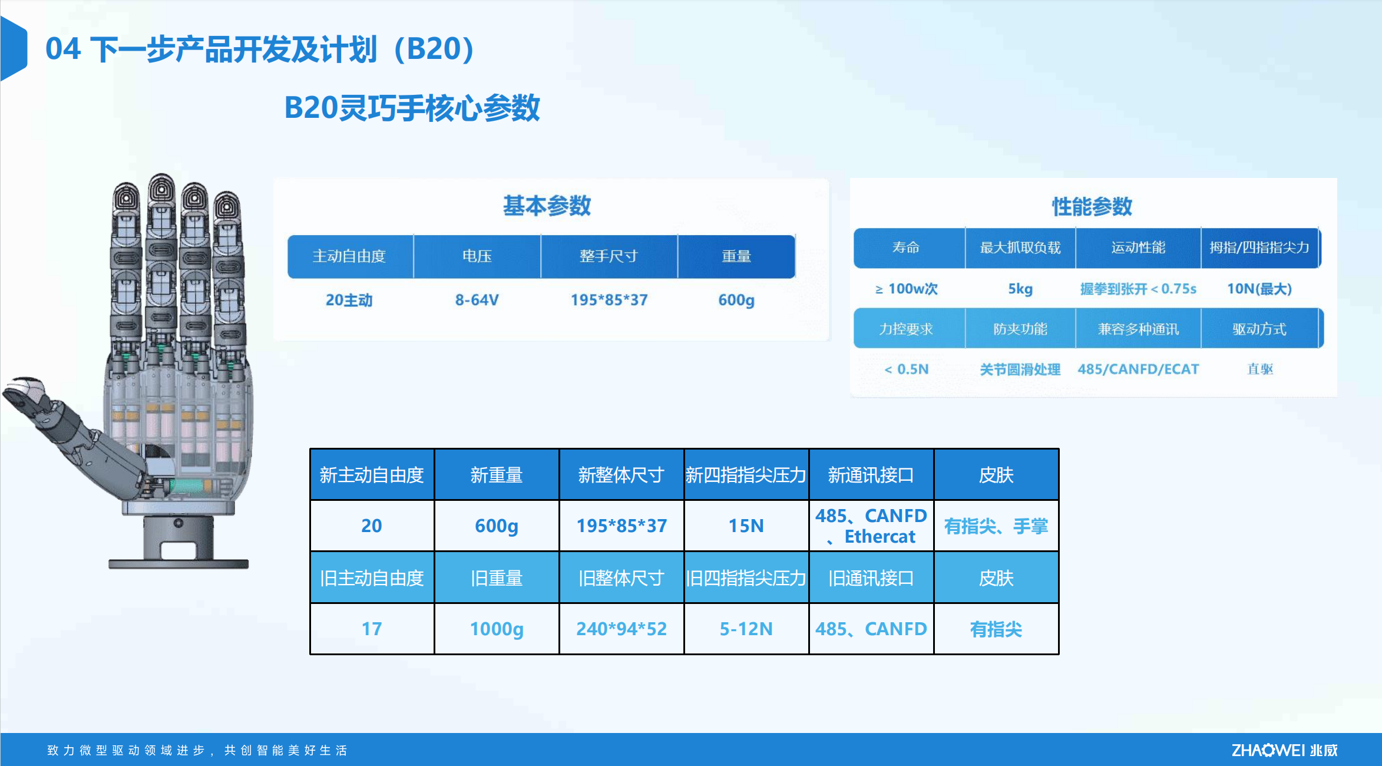Click 'B20灵巧手核心参数' subtitle text
The image size is (1382, 766).
[x=412, y=108]
